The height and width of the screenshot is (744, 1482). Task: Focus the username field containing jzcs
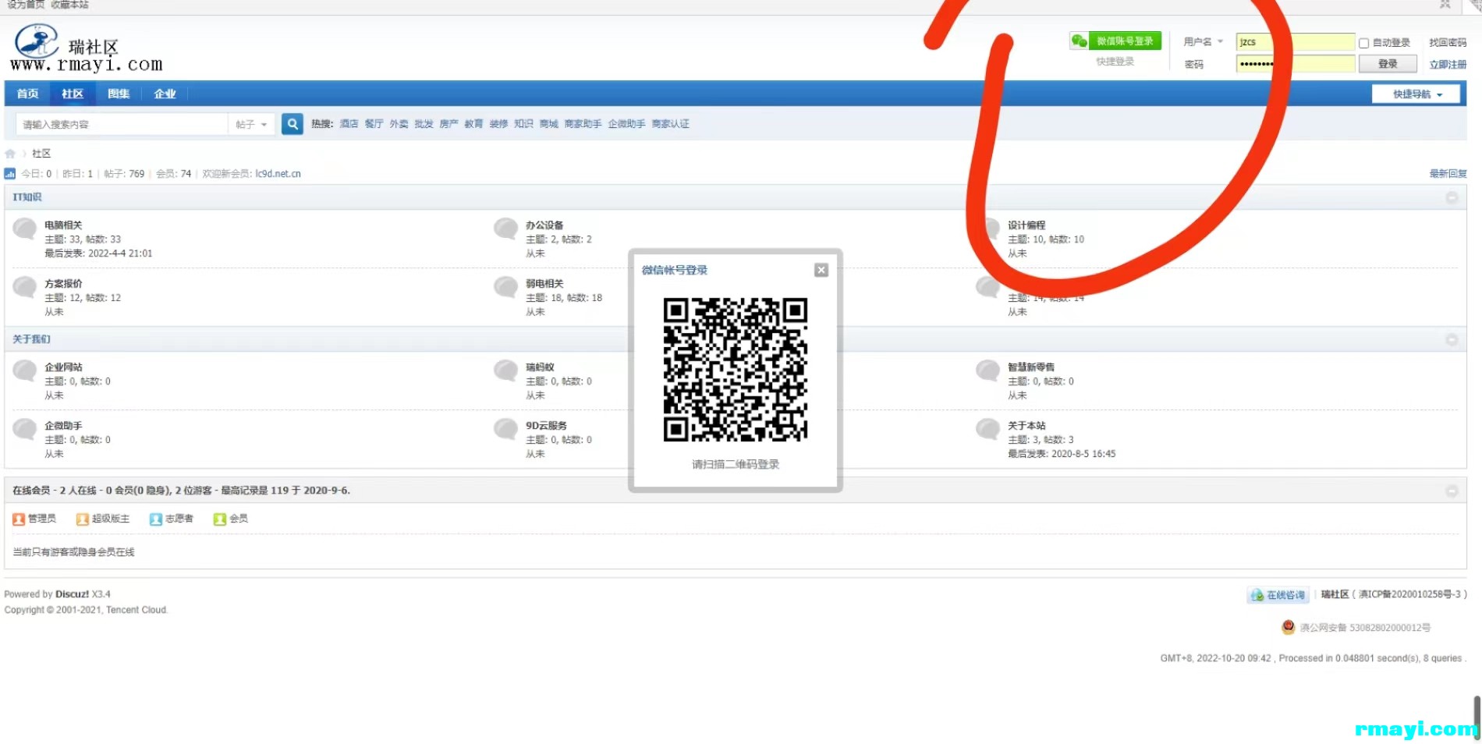(1295, 42)
